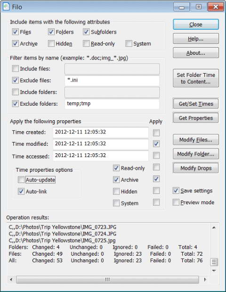Viewport: 226px width, 292px height.
Task: Click the horizontal scrollbar right arrow
Action: pos(205,279)
